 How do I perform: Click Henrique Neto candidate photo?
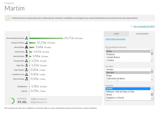26,60
